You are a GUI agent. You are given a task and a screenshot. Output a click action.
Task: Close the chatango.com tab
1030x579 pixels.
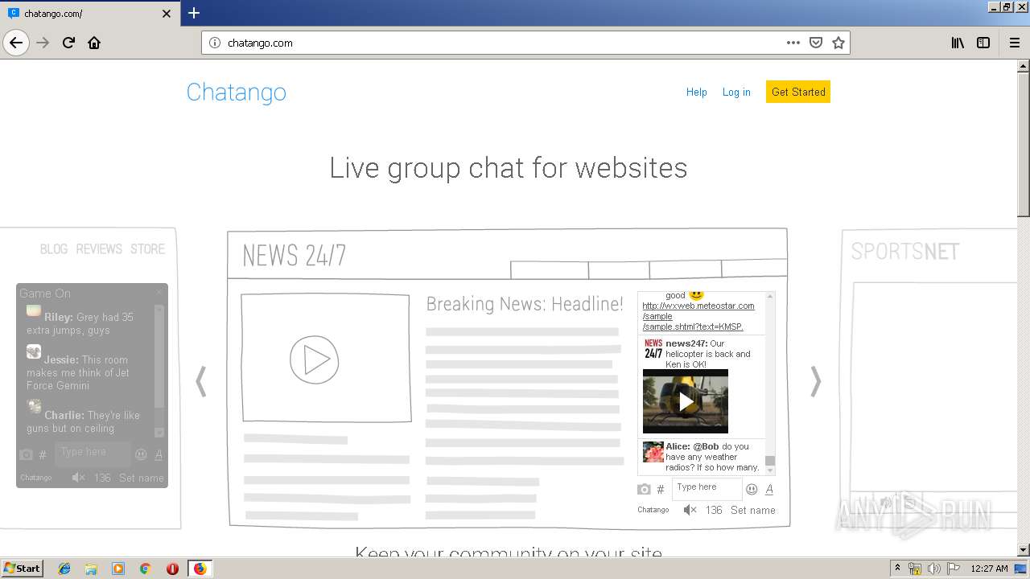point(167,14)
